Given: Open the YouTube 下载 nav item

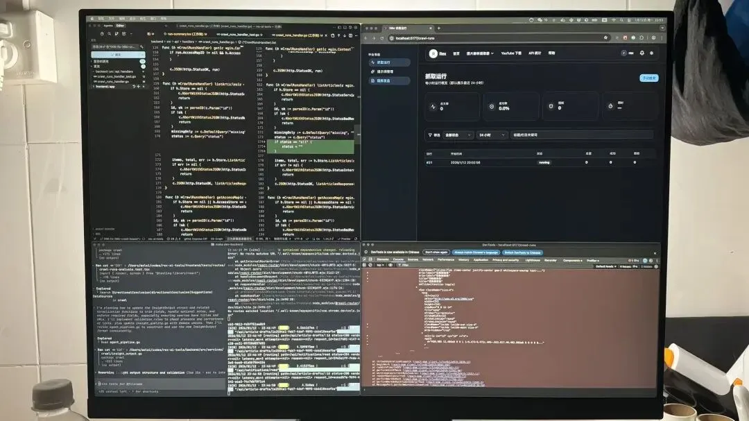Looking at the screenshot, I should coord(511,53).
